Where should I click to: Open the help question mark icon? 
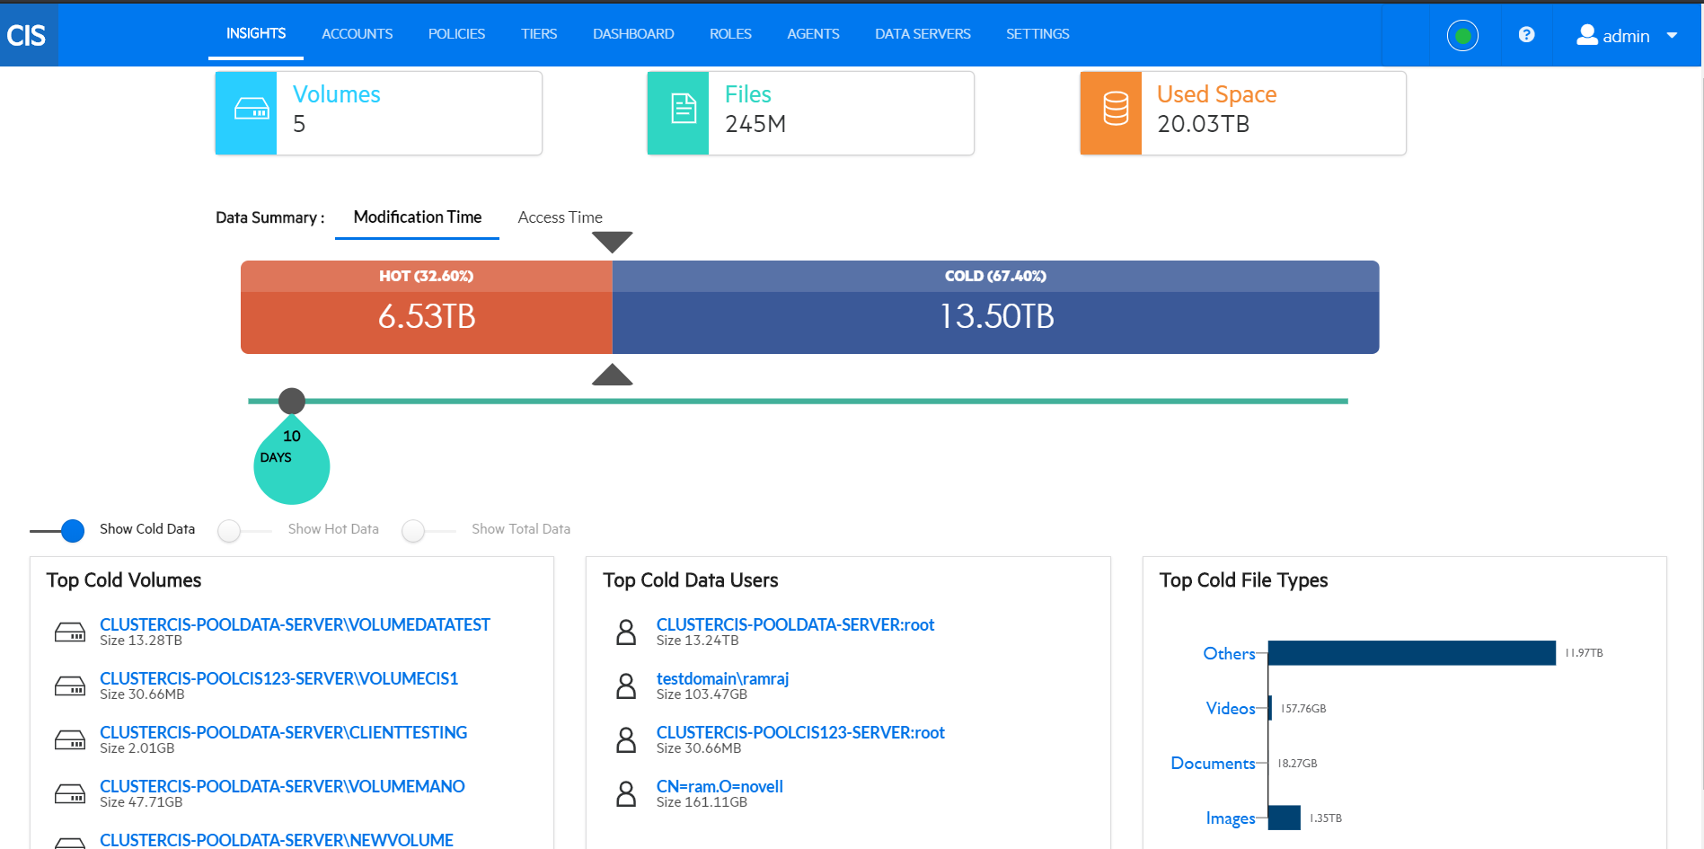1526,35
